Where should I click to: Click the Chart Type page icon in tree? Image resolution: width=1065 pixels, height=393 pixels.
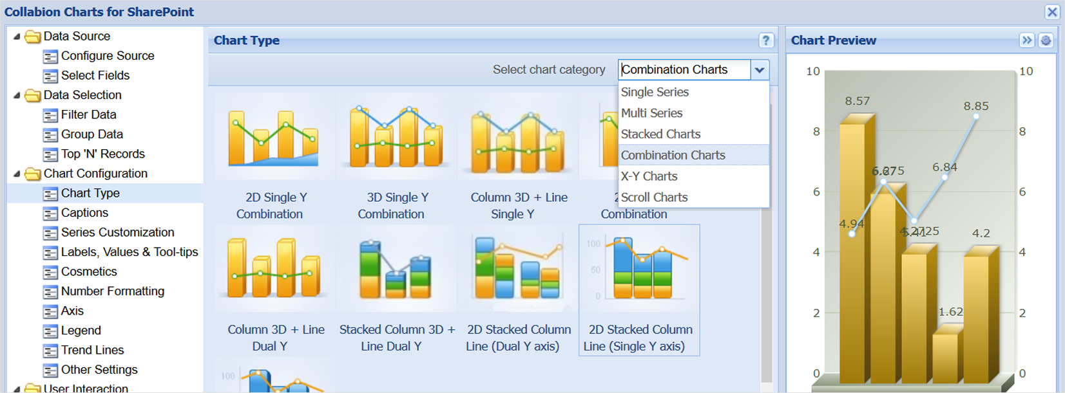(50, 194)
